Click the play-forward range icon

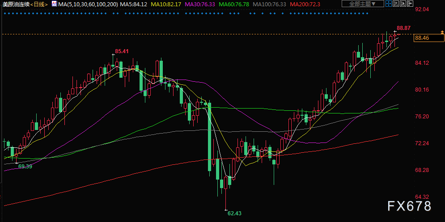pos(403,4)
